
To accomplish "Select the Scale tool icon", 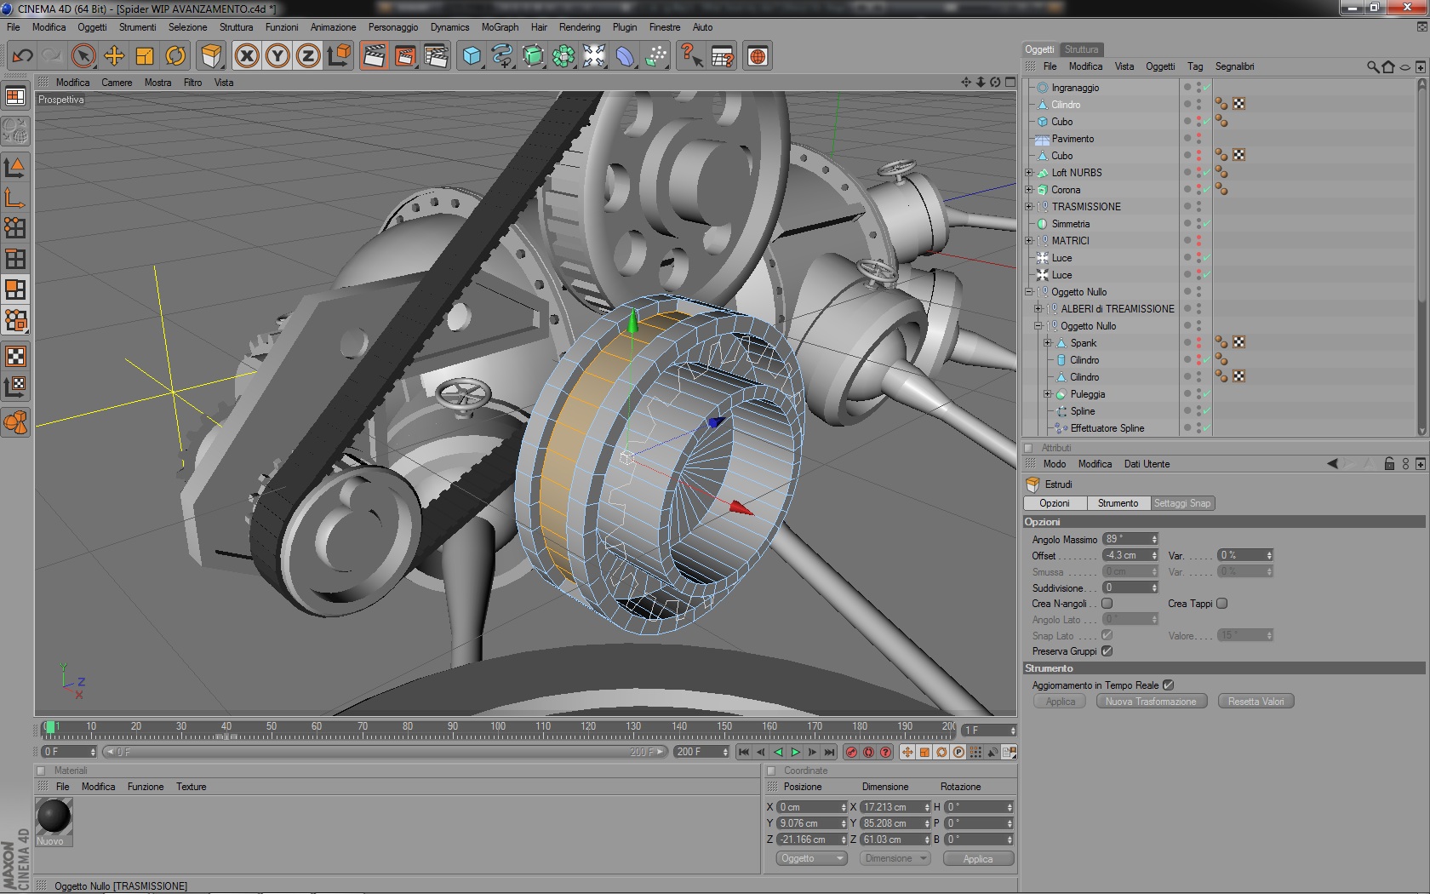I will click(x=145, y=56).
